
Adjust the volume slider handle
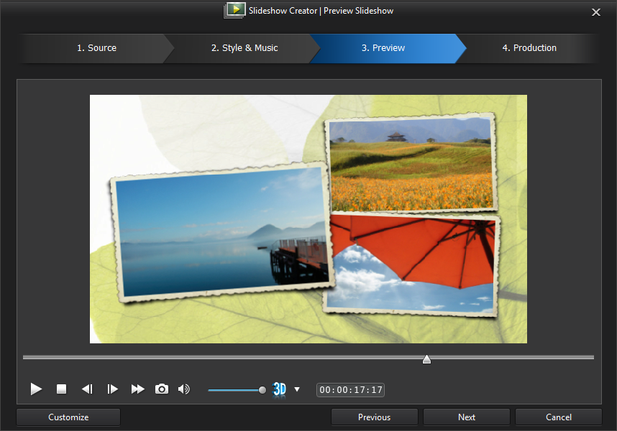coord(262,390)
